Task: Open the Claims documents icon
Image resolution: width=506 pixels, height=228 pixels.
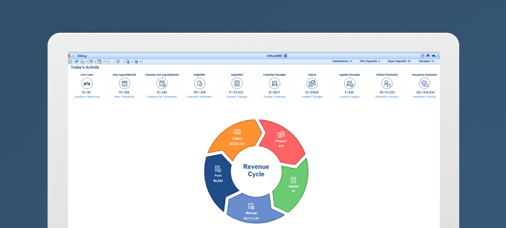Action: pos(312,84)
